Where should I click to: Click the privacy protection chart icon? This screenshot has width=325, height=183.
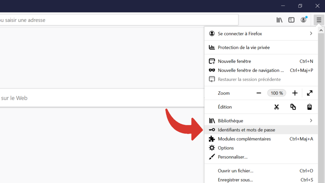(x=212, y=47)
